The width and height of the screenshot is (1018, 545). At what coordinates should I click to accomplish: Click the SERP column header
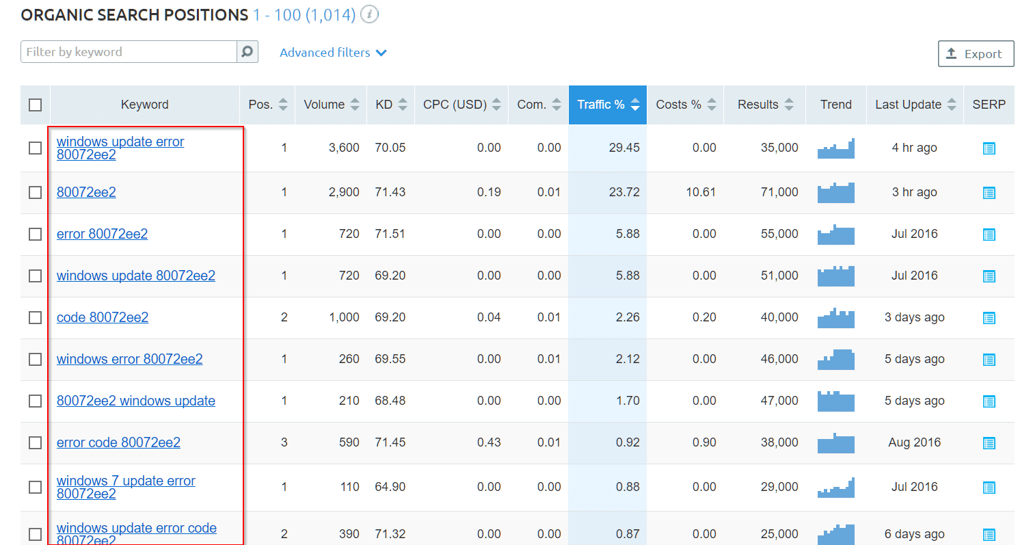[989, 105]
